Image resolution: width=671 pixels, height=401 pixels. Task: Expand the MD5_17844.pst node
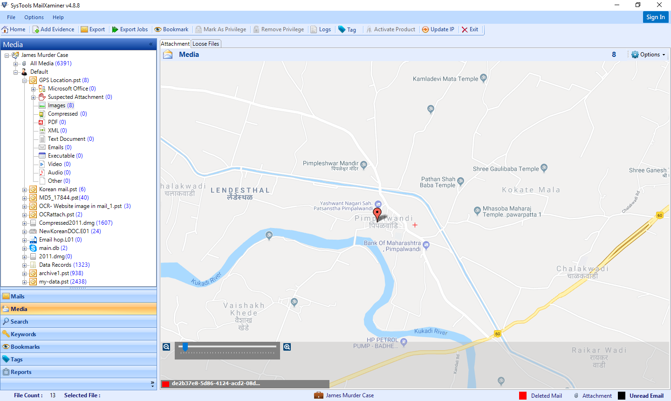(25, 198)
